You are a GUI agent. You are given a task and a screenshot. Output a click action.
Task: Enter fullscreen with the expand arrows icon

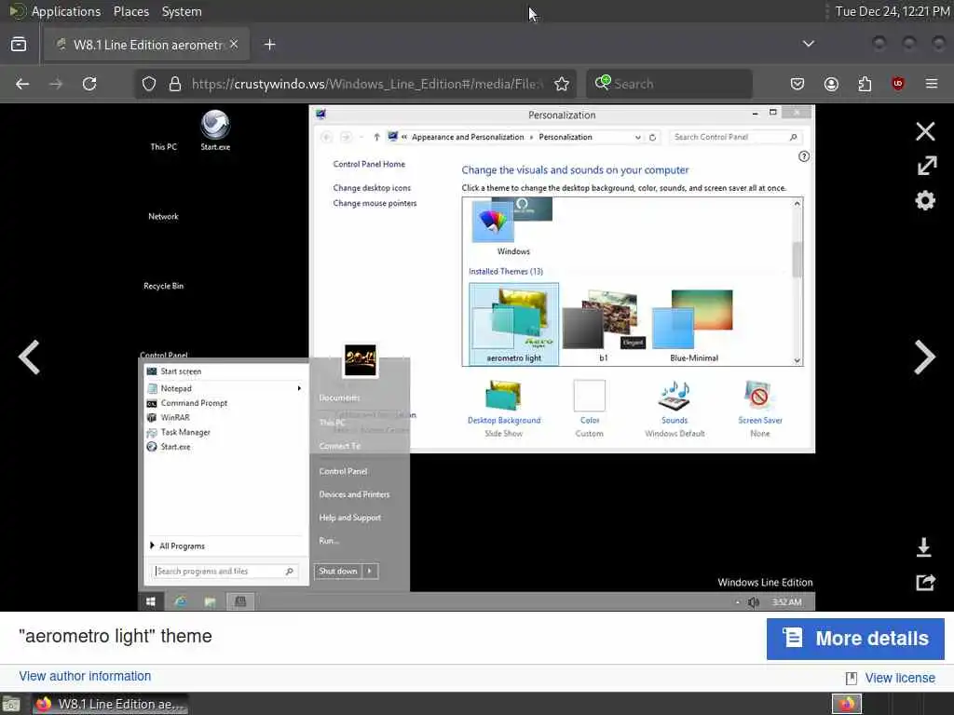tap(927, 166)
